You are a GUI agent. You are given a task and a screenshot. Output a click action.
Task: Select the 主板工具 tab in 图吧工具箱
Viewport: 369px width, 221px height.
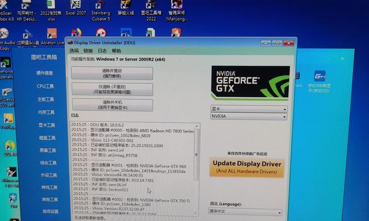point(46,99)
